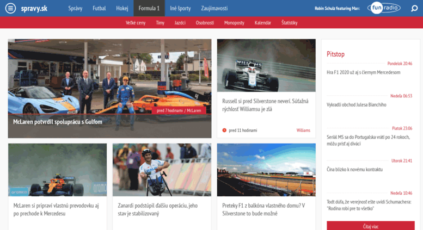Image resolution: width=423 pixels, height=230 pixels.
Task: Open 'Todt dúfa, že verejnosť ešte uvidí Schumachera'
Action: pyautogui.click(x=369, y=205)
